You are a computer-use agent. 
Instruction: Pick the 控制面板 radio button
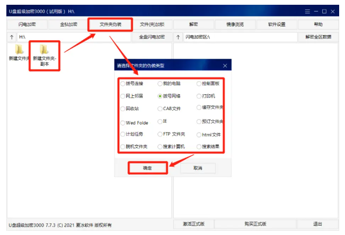199,84
